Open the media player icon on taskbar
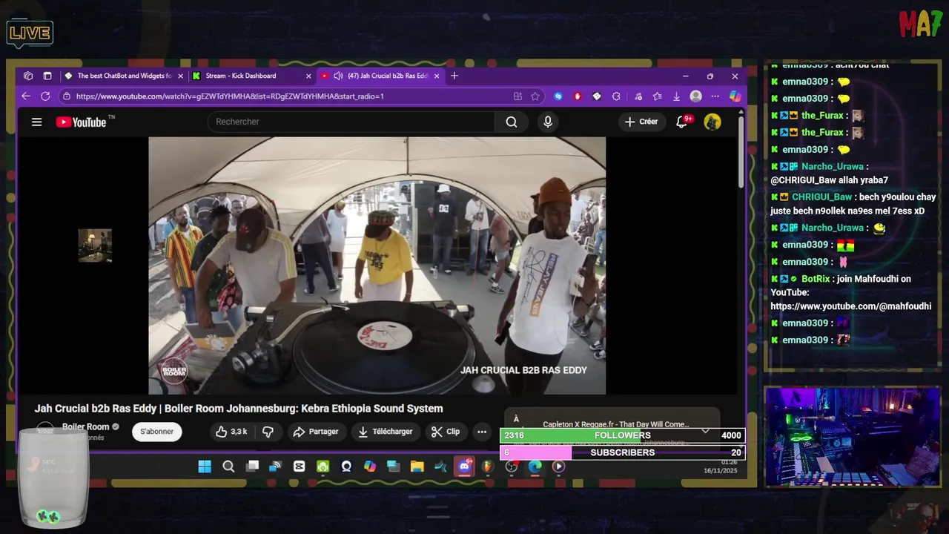 click(x=558, y=467)
